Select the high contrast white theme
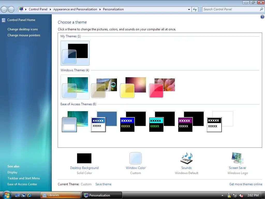Image resolution: width=265 pixels, height=199 pixels. [220, 122]
